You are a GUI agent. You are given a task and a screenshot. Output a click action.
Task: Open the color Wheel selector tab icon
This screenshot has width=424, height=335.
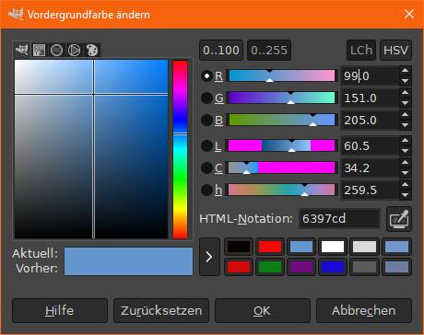pyautogui.click(x=74, y=50)
